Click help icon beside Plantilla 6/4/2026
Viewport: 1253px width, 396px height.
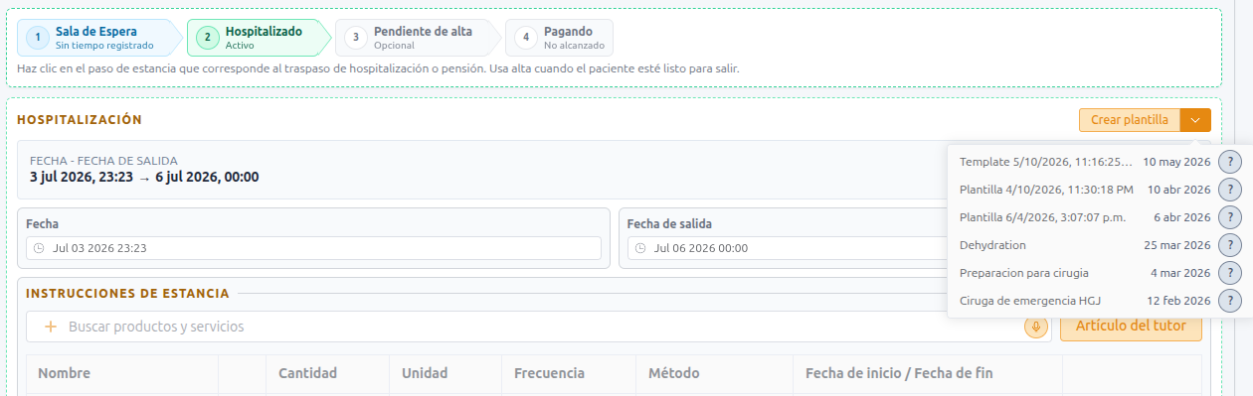pyautogui.click(x=1230, y=217)
